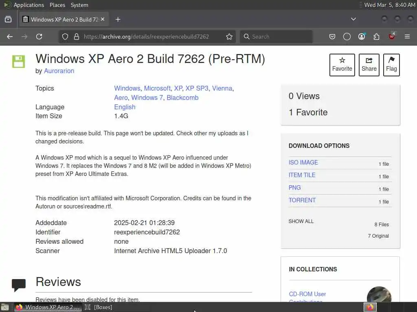Expand the ISO IMAGE download option

(303, 162)
